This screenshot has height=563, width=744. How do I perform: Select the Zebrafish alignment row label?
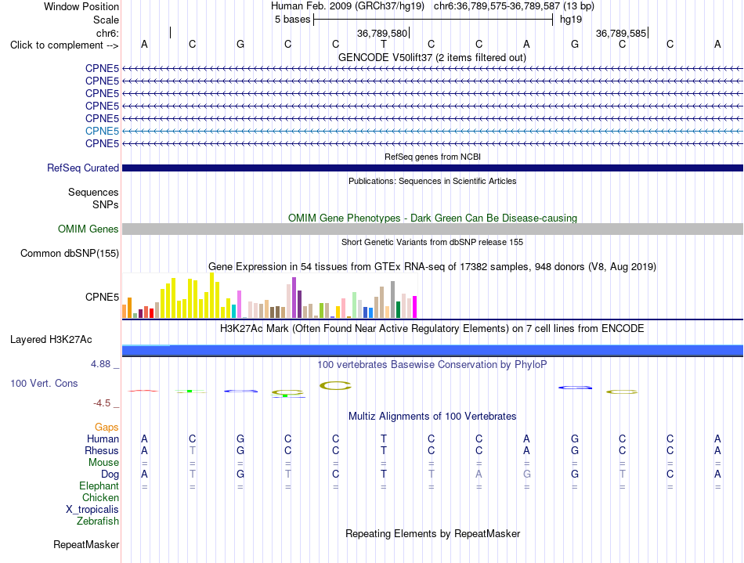pyautogui.click(x=98, y=521)
